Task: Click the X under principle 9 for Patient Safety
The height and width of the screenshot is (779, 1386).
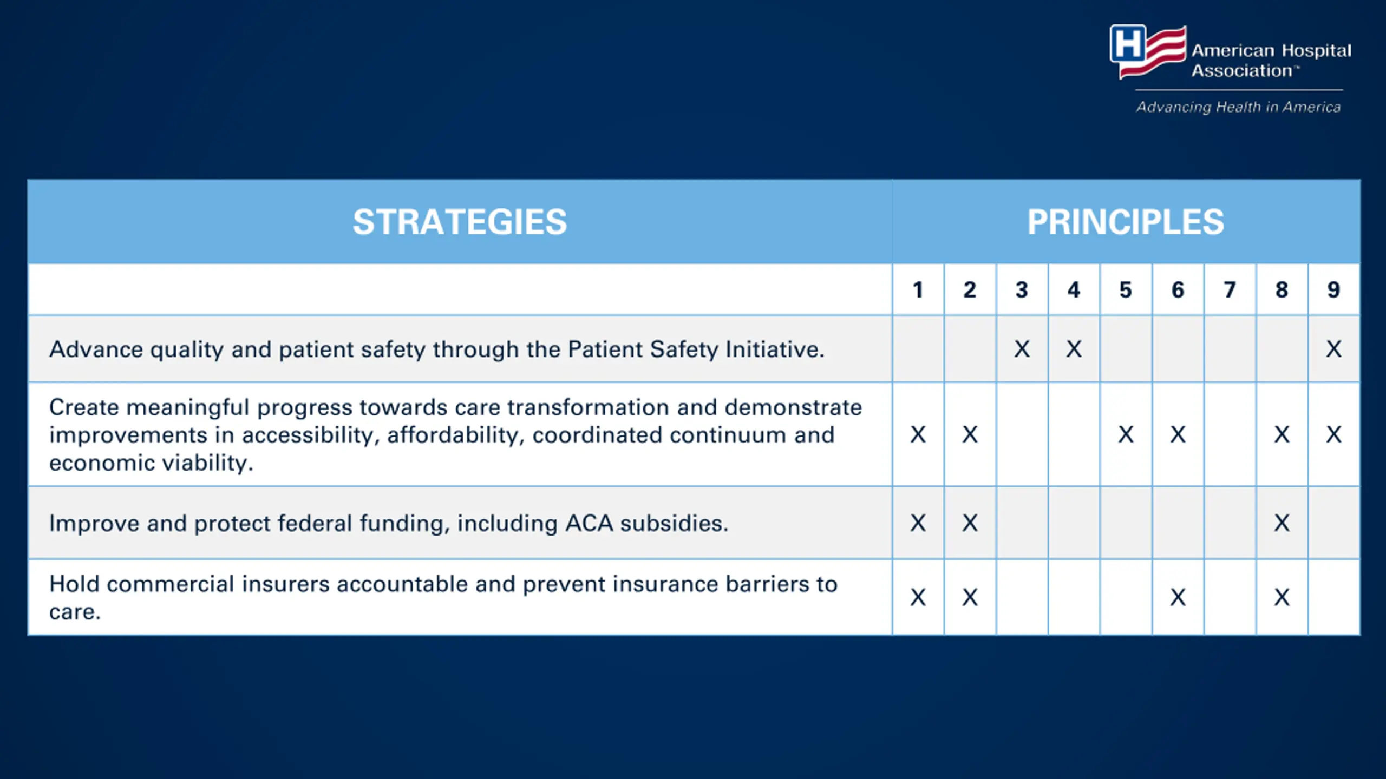Action: click(x=1333, y=349)
